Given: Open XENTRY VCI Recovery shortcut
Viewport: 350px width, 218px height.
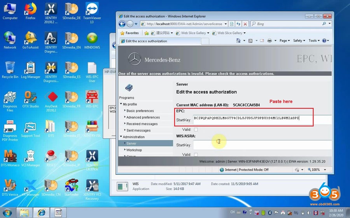Looking at the screenshot, I should pyautogui.click(x=92, y=190).
